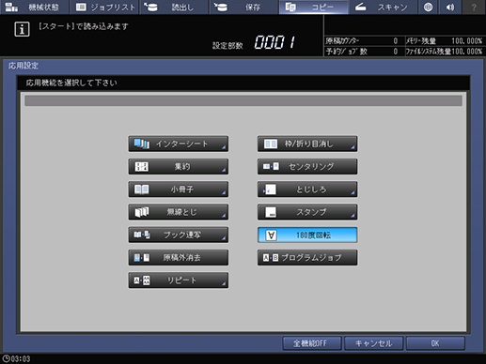Open 集約 combine settings

click(x=179, y=166)
